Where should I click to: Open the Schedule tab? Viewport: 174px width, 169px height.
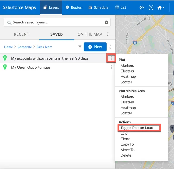click(x=99, y=7)
